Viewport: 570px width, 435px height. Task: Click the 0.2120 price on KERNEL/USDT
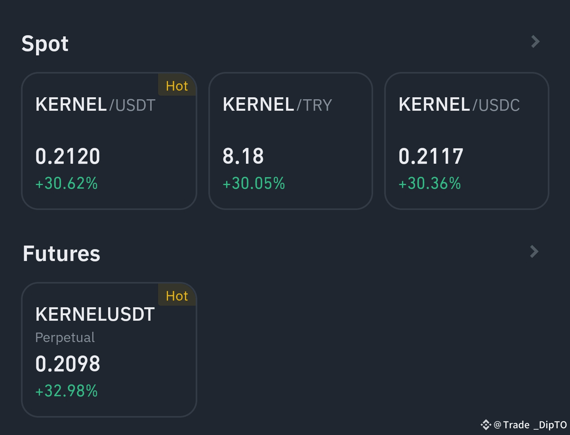click(68, 156)
